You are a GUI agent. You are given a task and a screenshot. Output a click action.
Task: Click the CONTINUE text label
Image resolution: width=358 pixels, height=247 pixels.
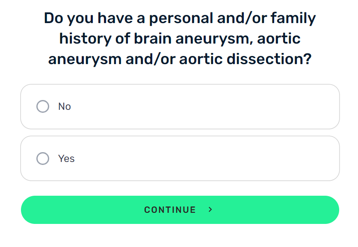[x=170, y=210]
